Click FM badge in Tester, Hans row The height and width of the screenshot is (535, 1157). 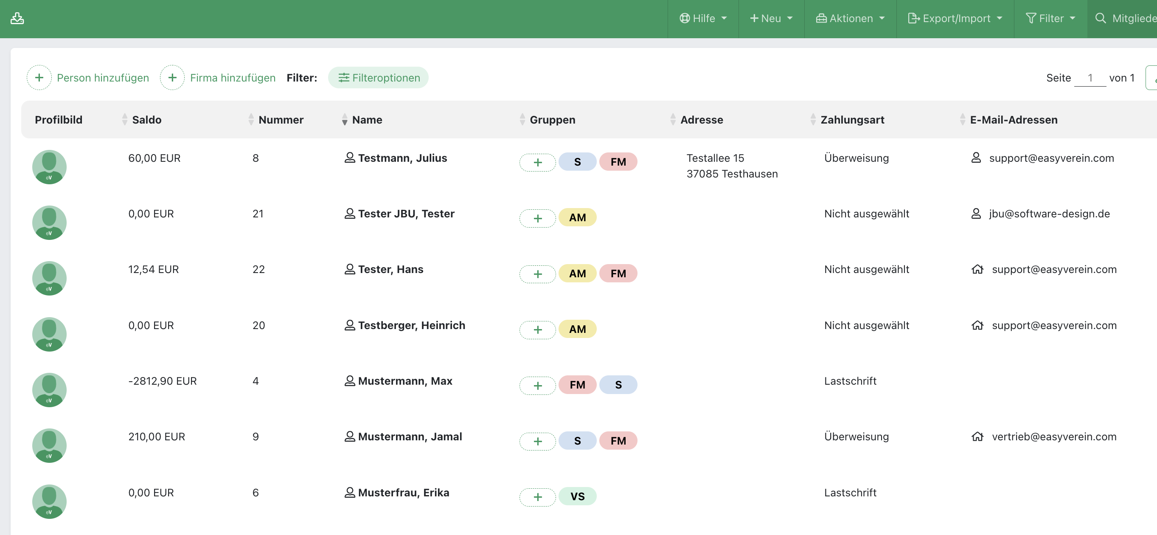618,273
